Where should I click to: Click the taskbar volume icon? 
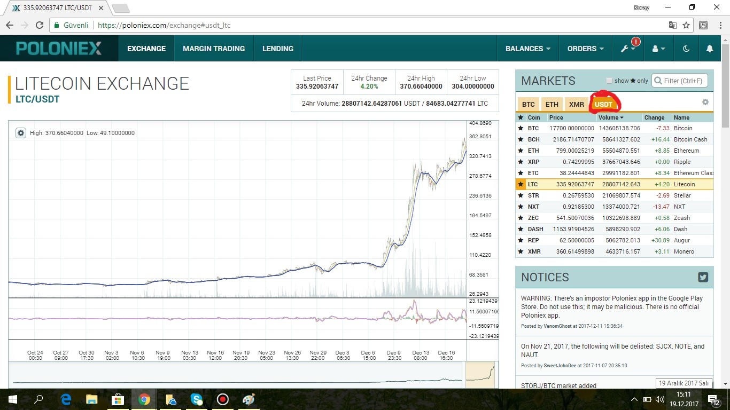click(660, 399)
